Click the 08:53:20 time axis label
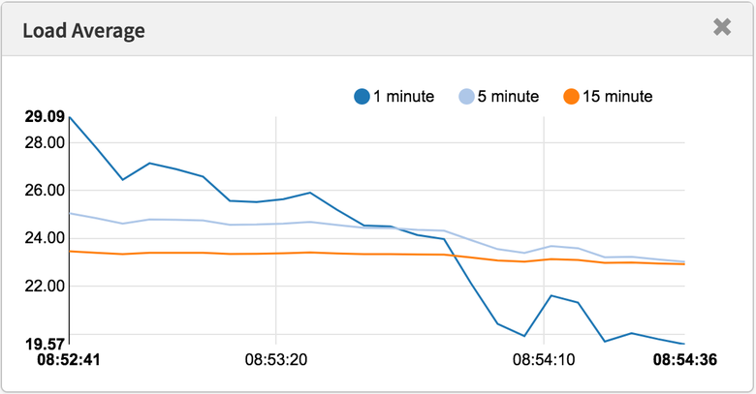Image resolution: width=756 pixels, height=394 pixels. pos(276,361)
